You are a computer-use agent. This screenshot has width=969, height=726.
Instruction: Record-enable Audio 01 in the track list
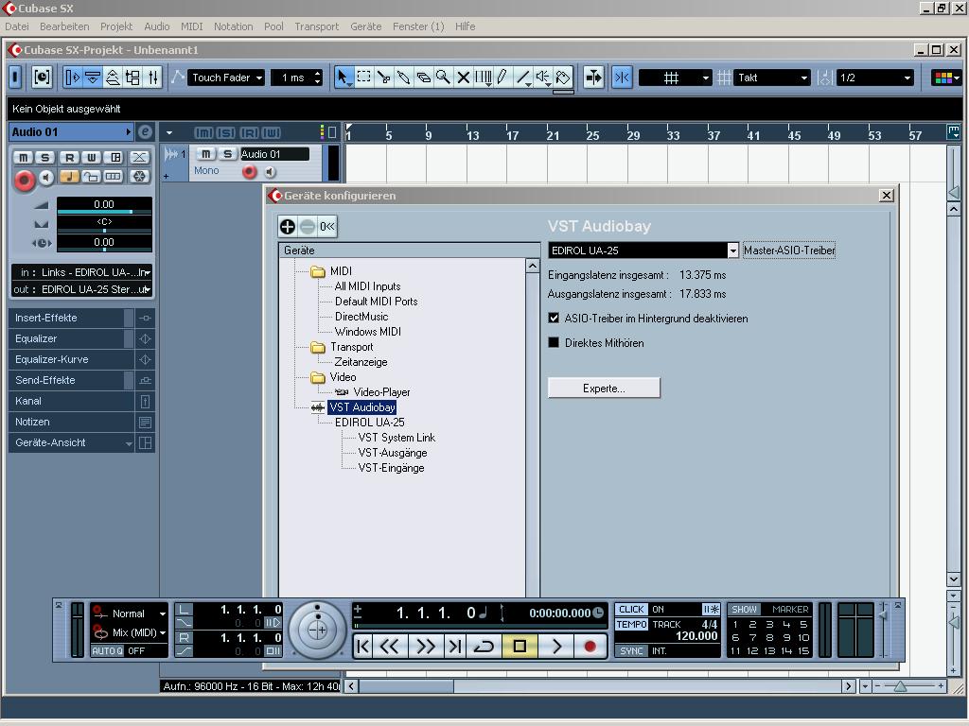tap(249, 172)
